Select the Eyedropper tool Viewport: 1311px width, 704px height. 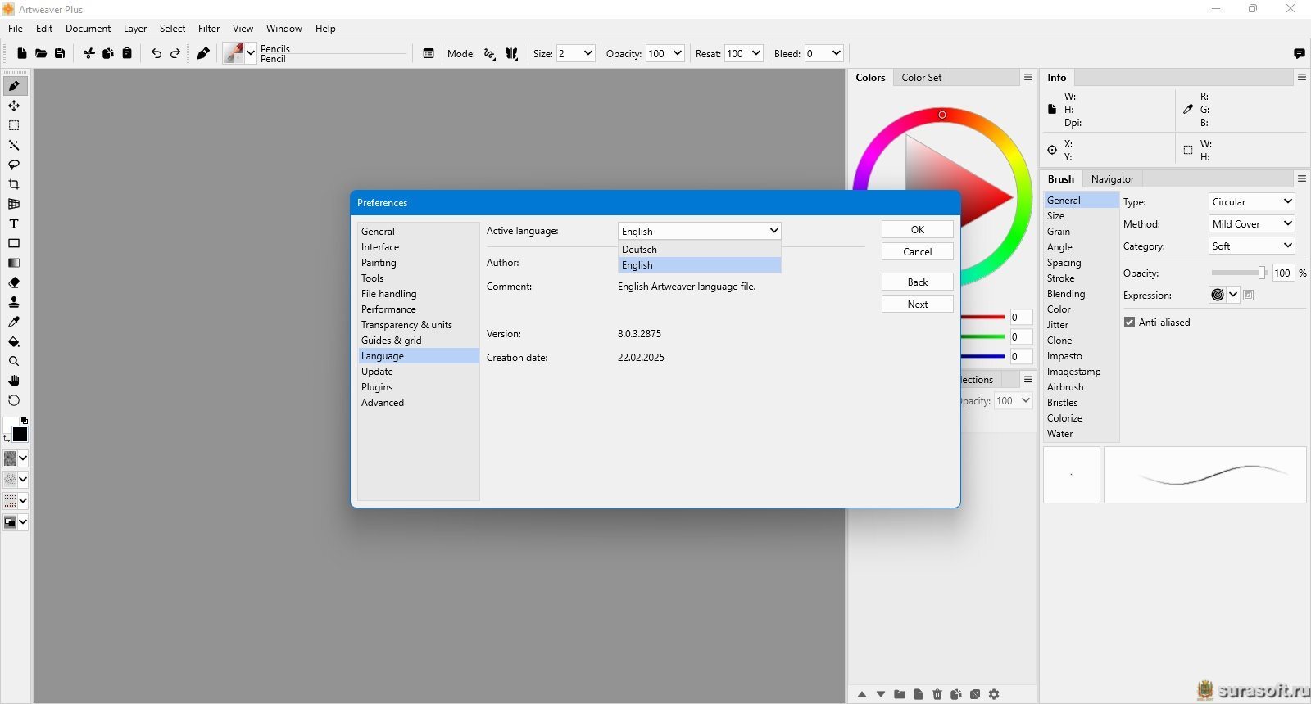click(14, 322)
